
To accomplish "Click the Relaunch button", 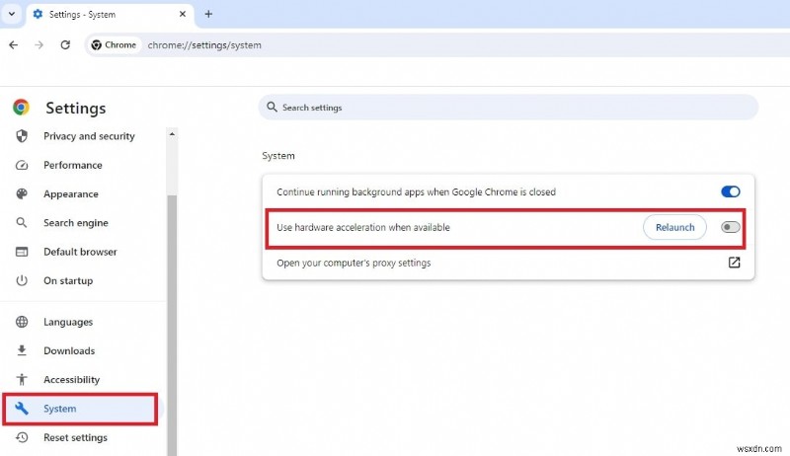I will (674, 227).
